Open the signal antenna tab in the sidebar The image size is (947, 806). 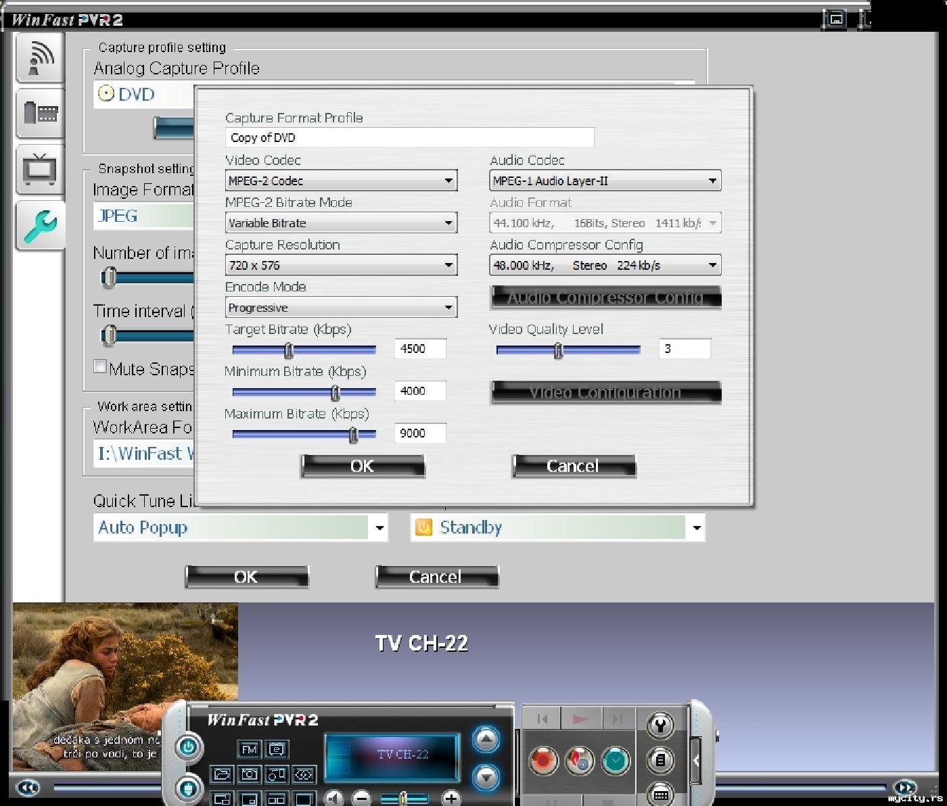tap(40, 58)
